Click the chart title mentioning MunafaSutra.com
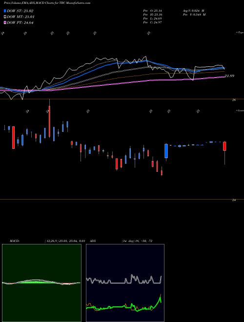Image resolution: width=244 pixels, height=322 pixels. (x=47, y=3)
